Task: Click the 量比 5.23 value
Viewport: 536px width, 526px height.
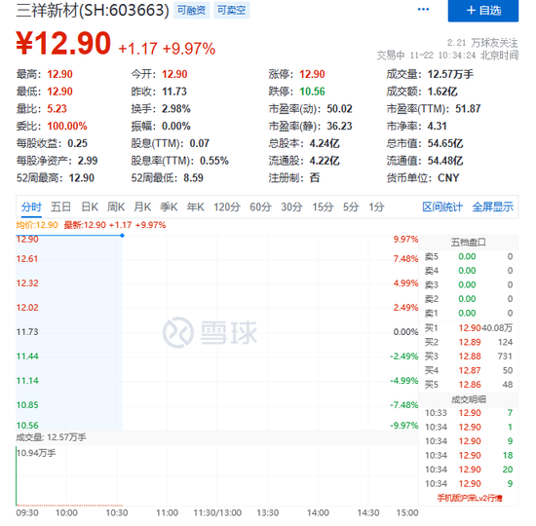Action: (57, 109)
